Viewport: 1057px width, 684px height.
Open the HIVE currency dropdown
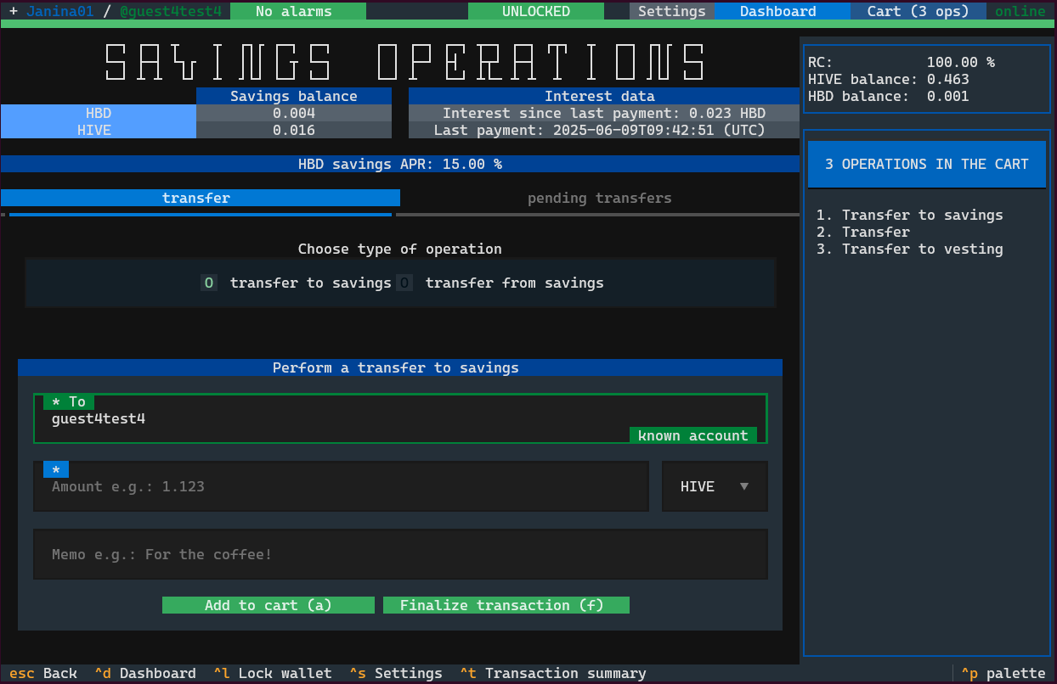tap(715, 486)
